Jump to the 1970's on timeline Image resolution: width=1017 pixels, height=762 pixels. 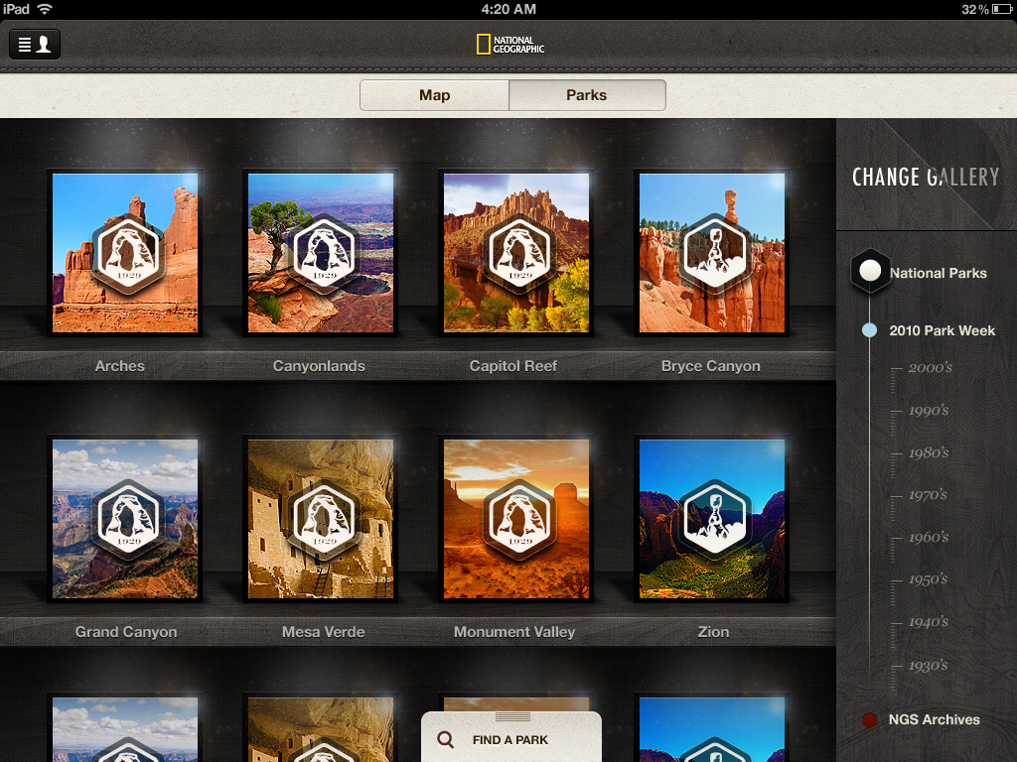[929, 495]
